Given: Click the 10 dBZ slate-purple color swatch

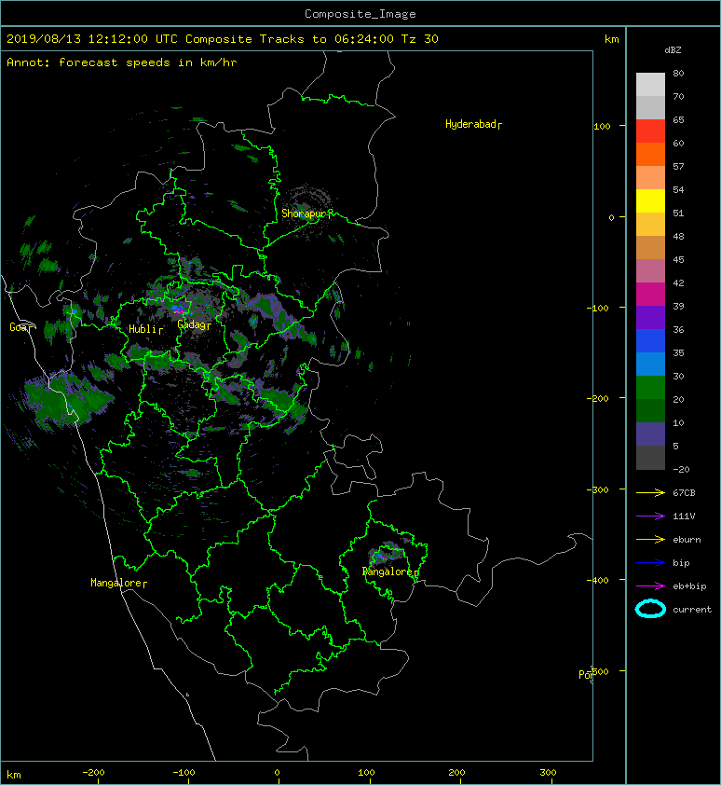Looking at the screenshot, I should (650, 434).
